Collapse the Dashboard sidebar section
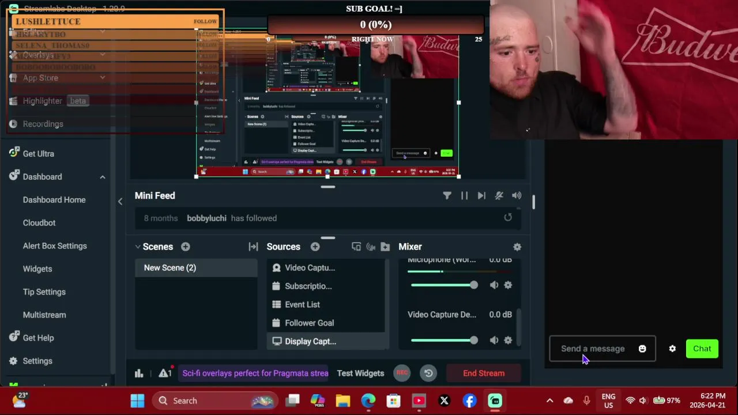 [x=103, y=177]
